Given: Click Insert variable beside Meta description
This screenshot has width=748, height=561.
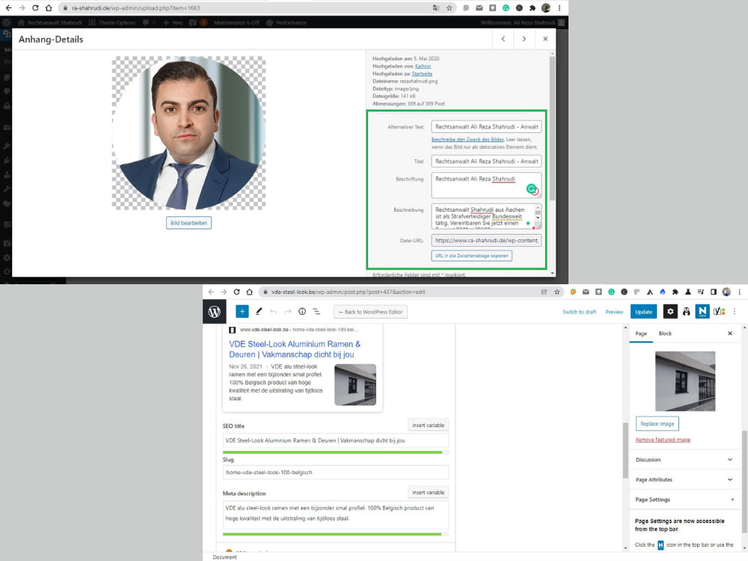Looking at the screenshot, I should point(428,492).
